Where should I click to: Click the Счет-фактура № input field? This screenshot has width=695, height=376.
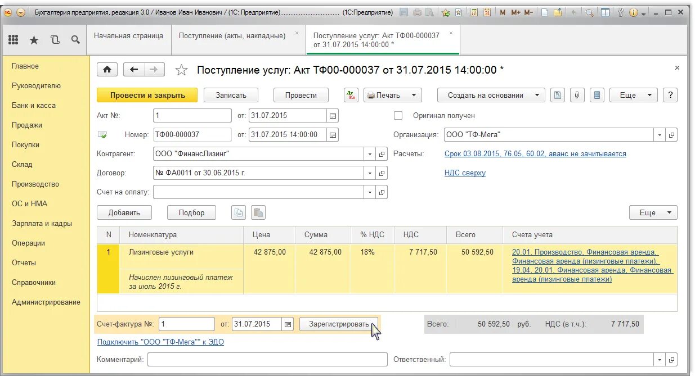[187, 324]
